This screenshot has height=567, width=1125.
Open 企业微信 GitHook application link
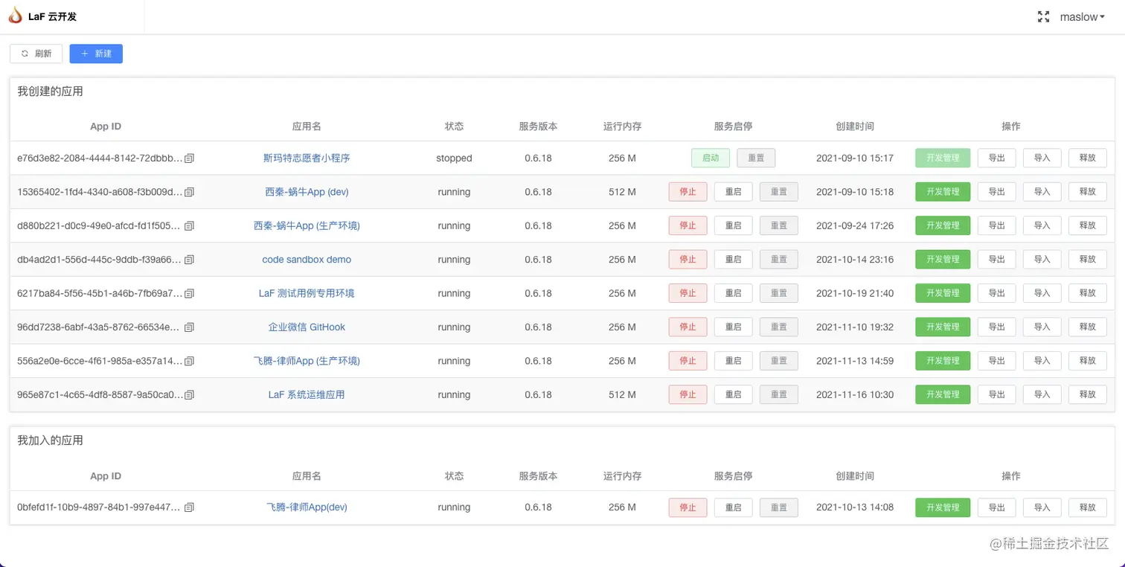click(307, 327)
